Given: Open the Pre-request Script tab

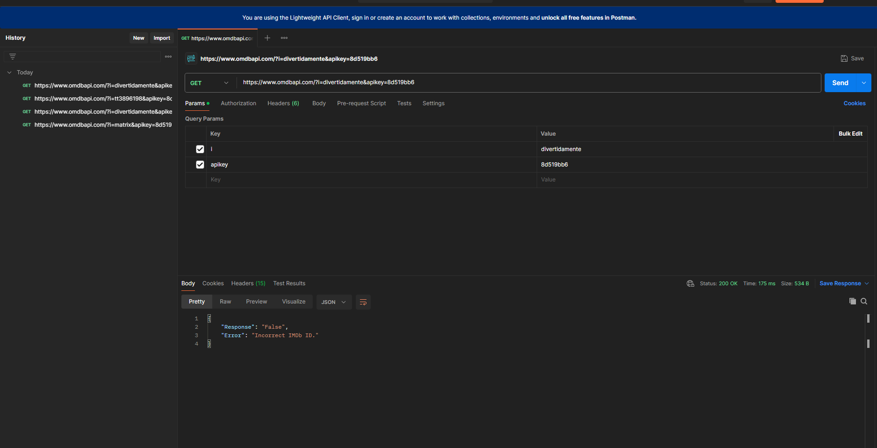Looking at the screenshot, I should (361, 103).
